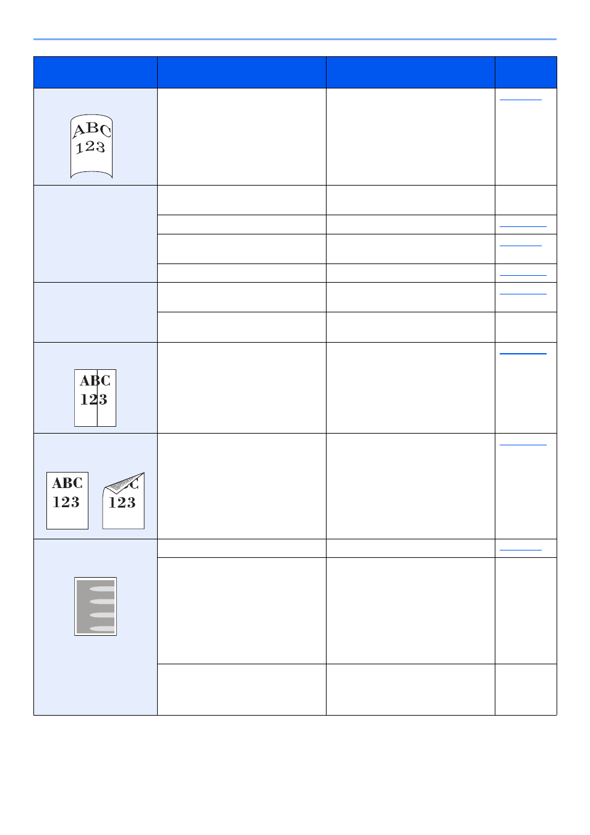Open the reference link in the curled paper row
Image resolution: width=590 pixels, height=835 pixels.
click(x=521, y=99)
